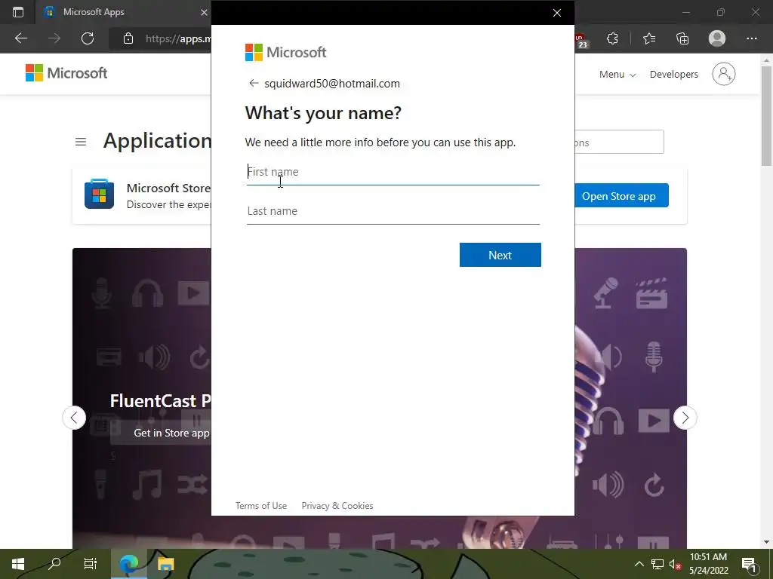The width and height of the screenshot is (773, 579).
Task: Click browser Back arrow in Edge
Action: [x=20, y=38]
